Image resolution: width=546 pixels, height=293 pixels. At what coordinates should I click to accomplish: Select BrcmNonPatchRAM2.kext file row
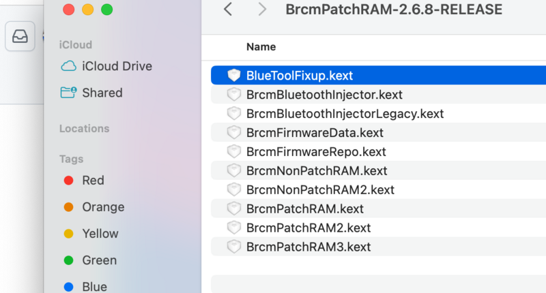tap(320, 189)
